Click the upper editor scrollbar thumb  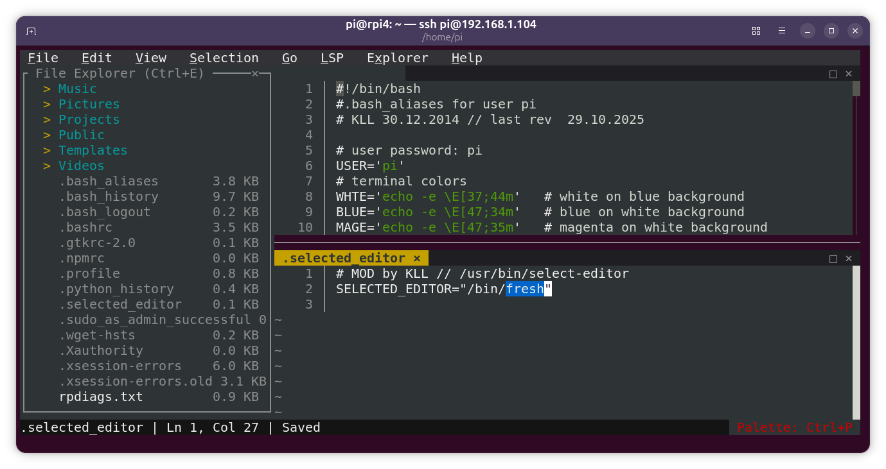(x=856, y=88)
